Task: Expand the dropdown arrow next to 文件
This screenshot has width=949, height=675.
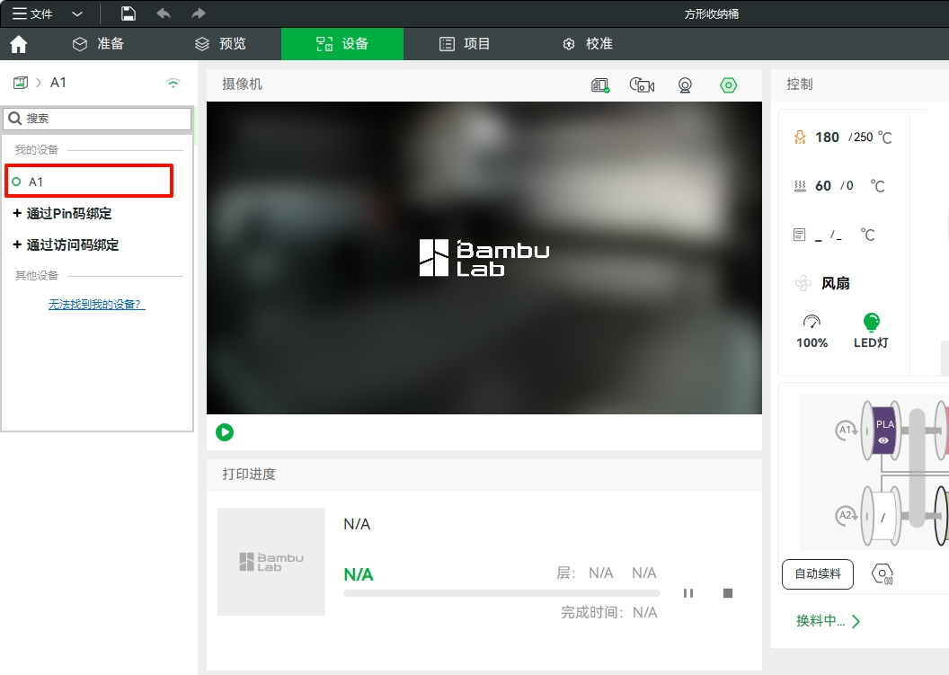Action: 77,13
